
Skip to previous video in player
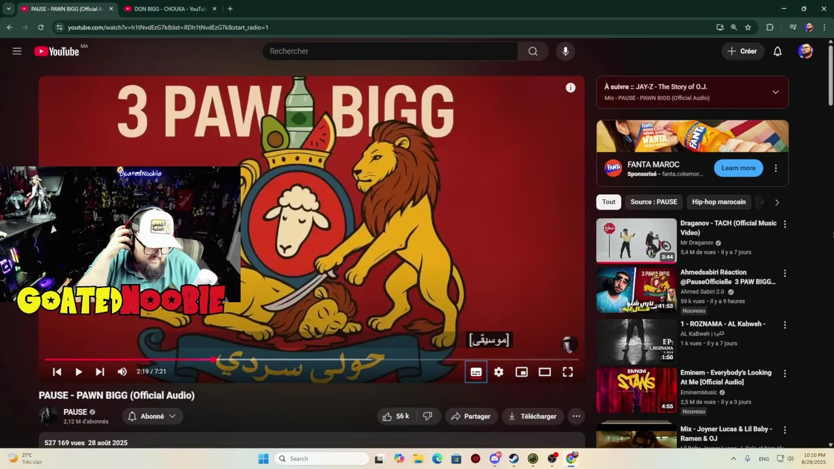coord(57,372)
